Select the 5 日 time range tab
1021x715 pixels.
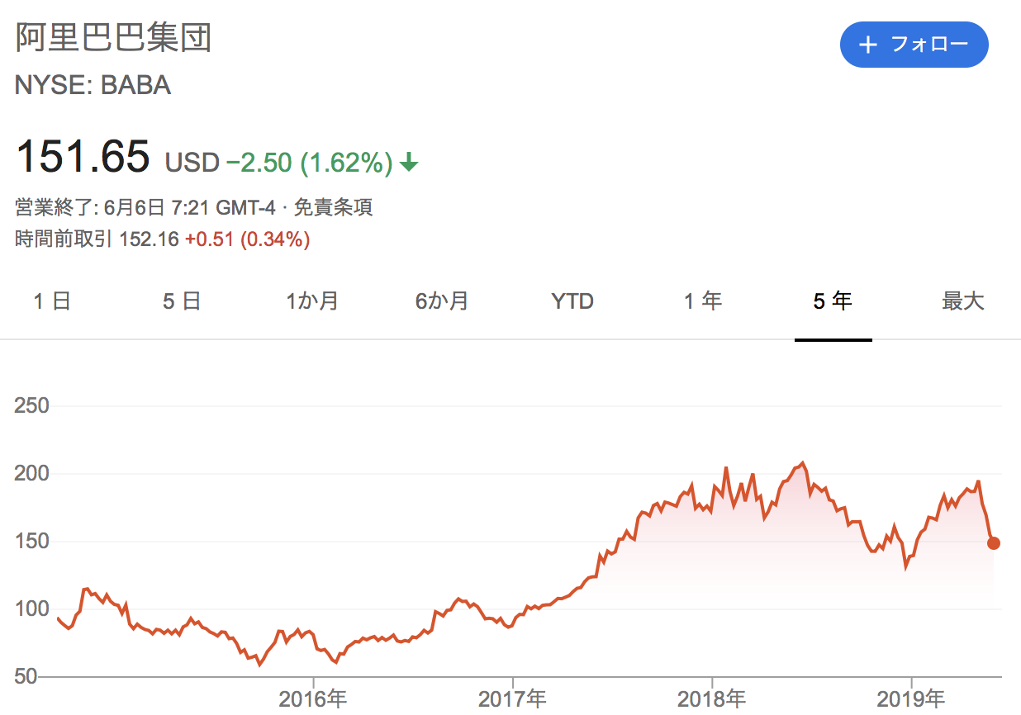[x=182, y=301]
